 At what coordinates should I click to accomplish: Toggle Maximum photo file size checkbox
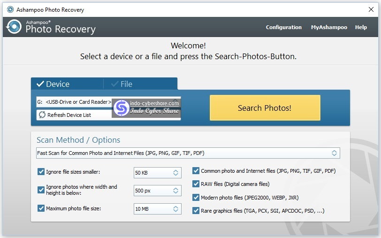click(41, 208)
